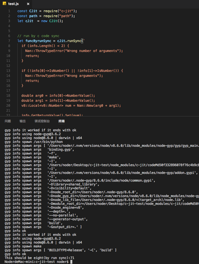Viewport: 199px width, 264px height.
Task: Click terminal argument '--no-parallel'
Action: [63, 215]
